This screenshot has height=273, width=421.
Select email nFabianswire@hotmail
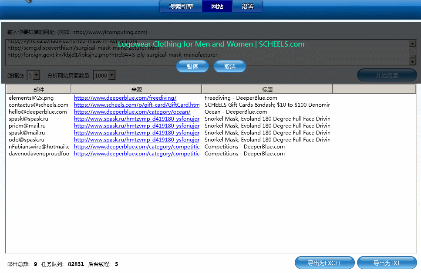39,147
